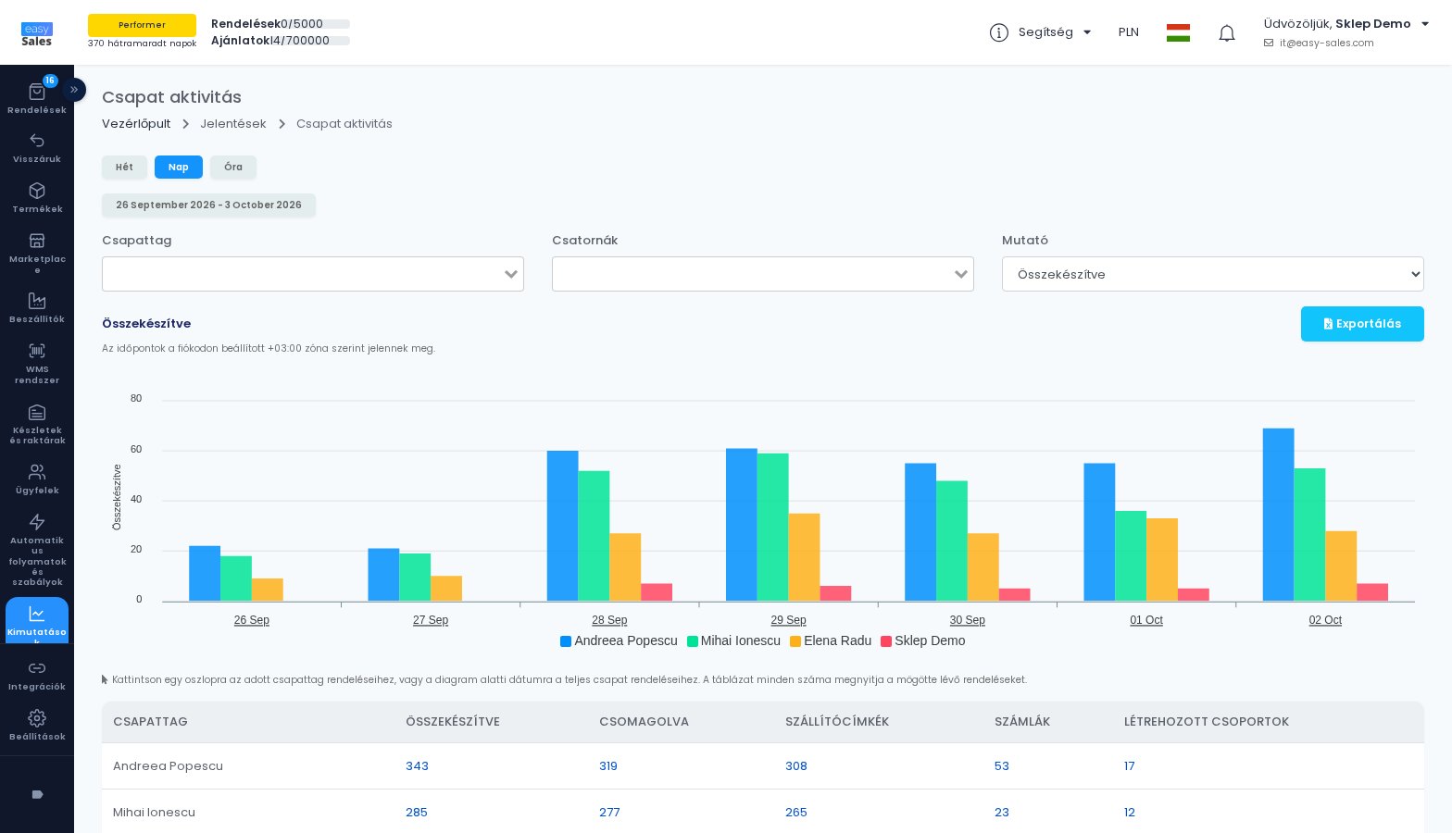Screen dimensions: 1452x833
Task: Click Mihai Ionescu's green bar on 29 Sep
Action: 773,528
